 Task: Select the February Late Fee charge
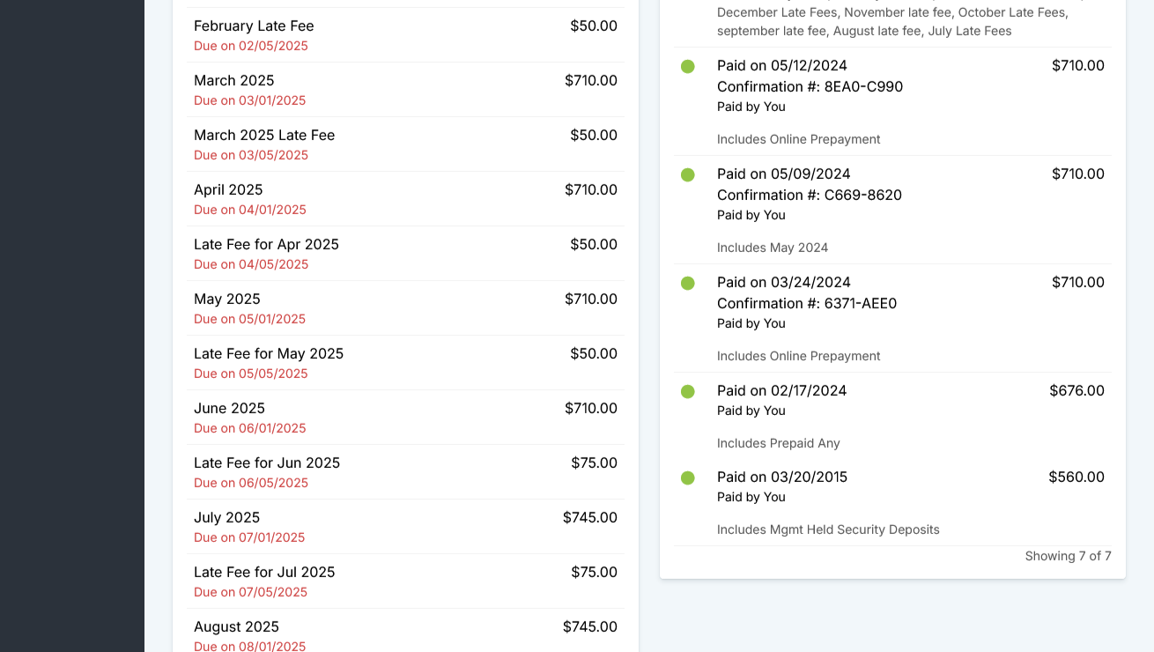pyautogui.click(x=405, y=35)
